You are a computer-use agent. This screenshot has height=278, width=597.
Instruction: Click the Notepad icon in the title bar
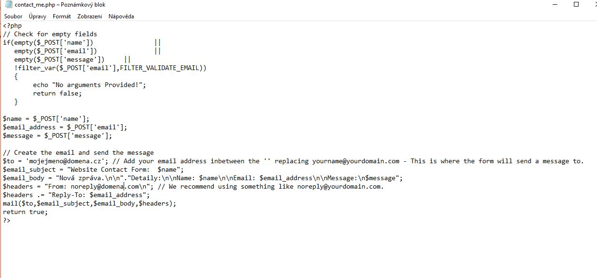coord(8,5)
